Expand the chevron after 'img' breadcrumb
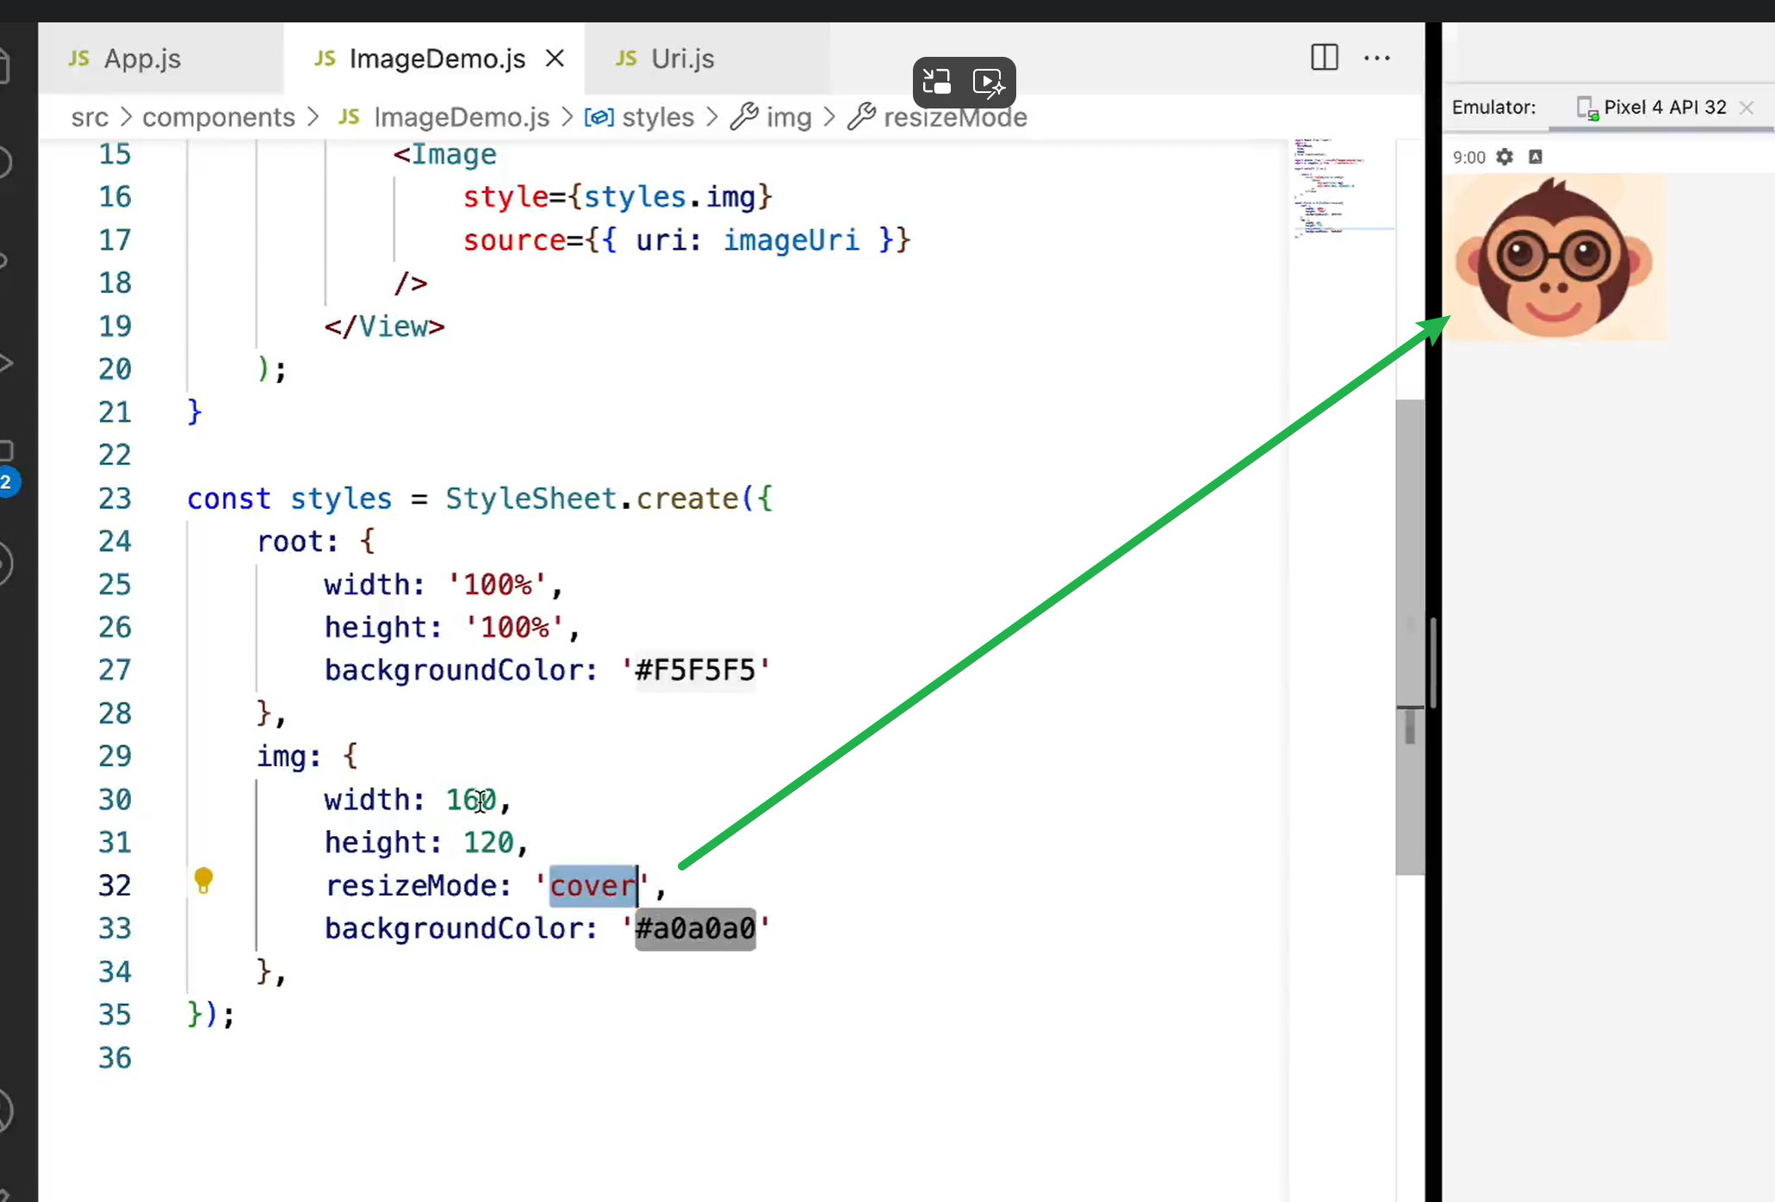 point(830,117)
